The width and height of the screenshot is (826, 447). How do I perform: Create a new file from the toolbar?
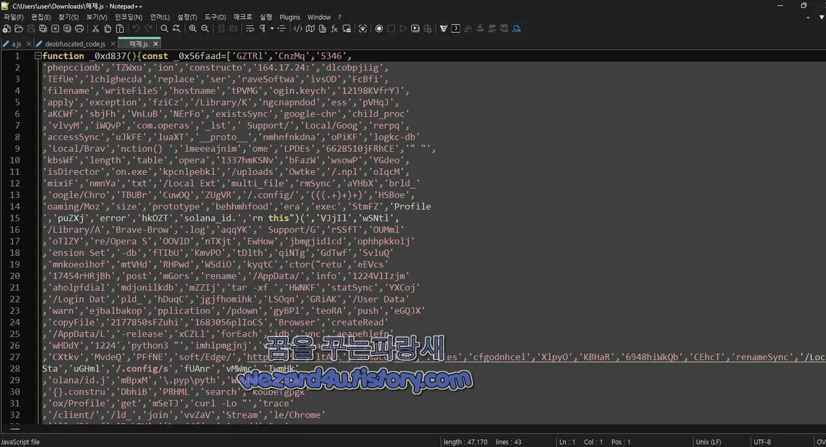pos(6,28)
